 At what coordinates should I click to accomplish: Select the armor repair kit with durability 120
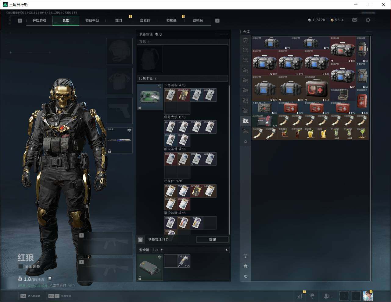(x=265, y=88)
